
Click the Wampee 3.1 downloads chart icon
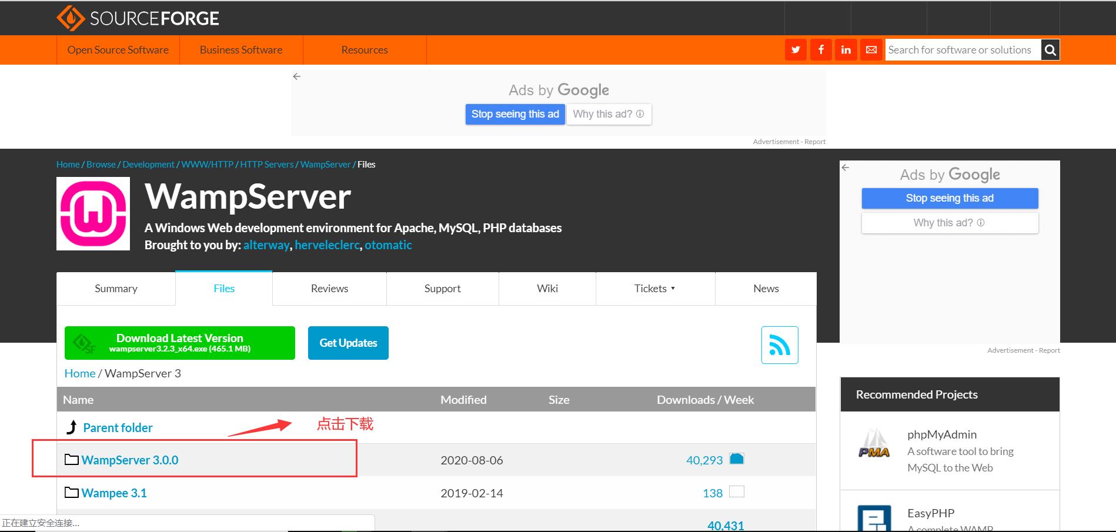coord(737,491)
